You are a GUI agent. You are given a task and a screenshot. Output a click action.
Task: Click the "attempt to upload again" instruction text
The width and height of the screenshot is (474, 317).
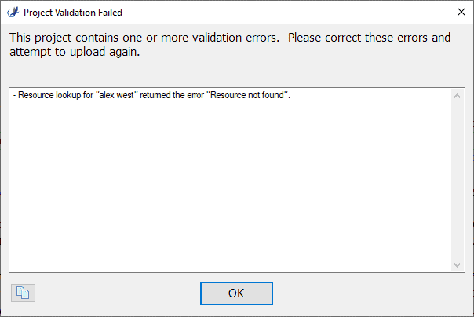click(75, 52)
